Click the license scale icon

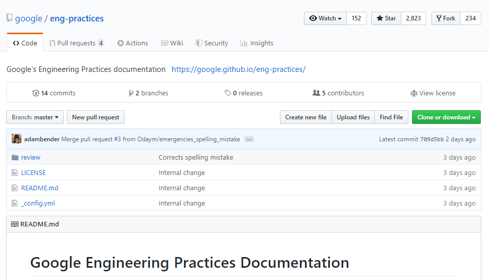tap(414, 93)
